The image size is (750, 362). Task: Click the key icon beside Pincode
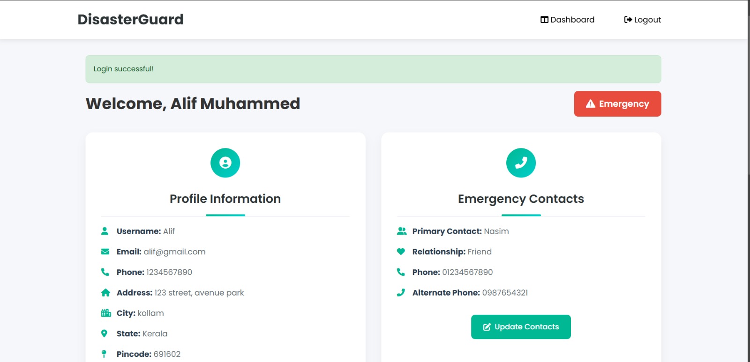point(105,354)
